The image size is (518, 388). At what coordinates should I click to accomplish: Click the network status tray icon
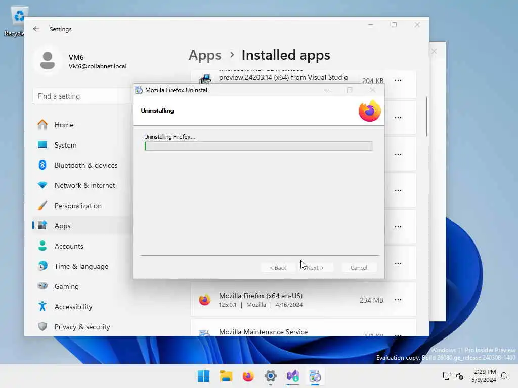click(x=447, y=376)
